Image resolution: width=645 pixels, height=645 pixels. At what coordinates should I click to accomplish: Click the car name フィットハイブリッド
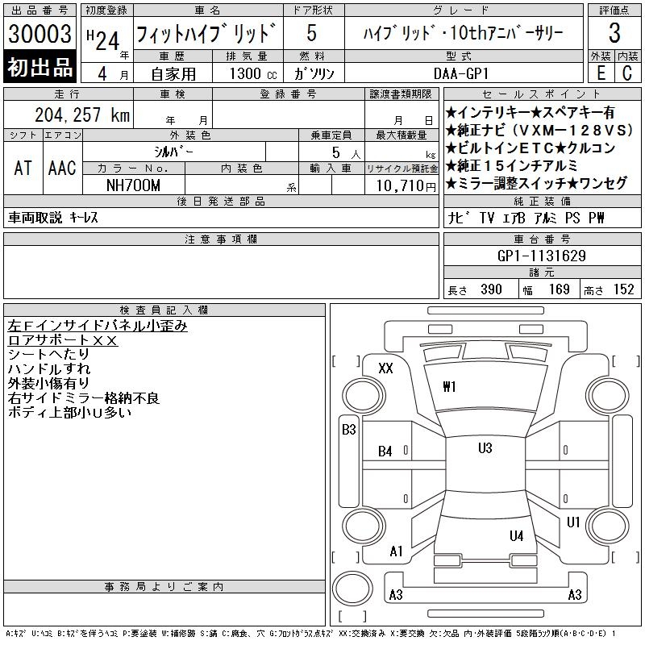206,33
